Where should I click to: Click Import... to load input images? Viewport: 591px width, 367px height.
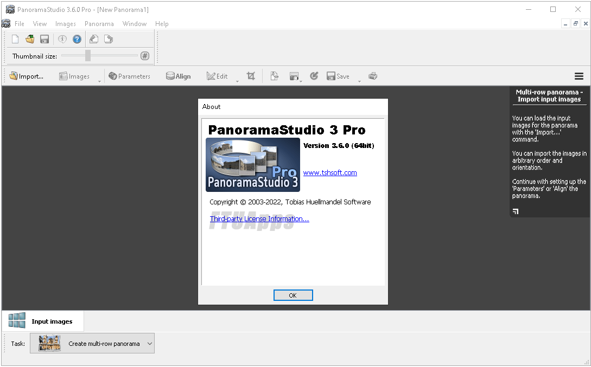click(x=27, y=76)
